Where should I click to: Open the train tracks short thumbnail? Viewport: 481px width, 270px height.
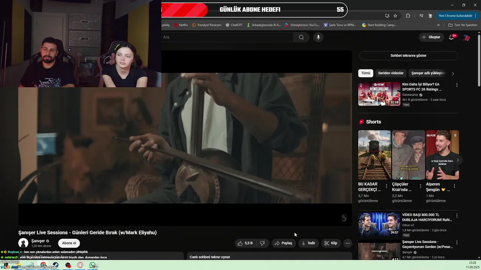coord(375,155)
